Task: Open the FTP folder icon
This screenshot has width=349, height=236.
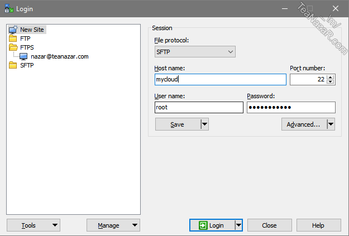Action: 13,38
